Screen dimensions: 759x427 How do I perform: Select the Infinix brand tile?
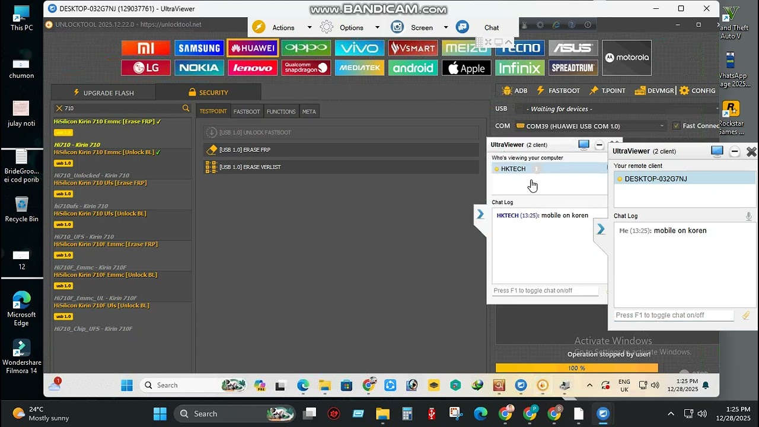519,68
